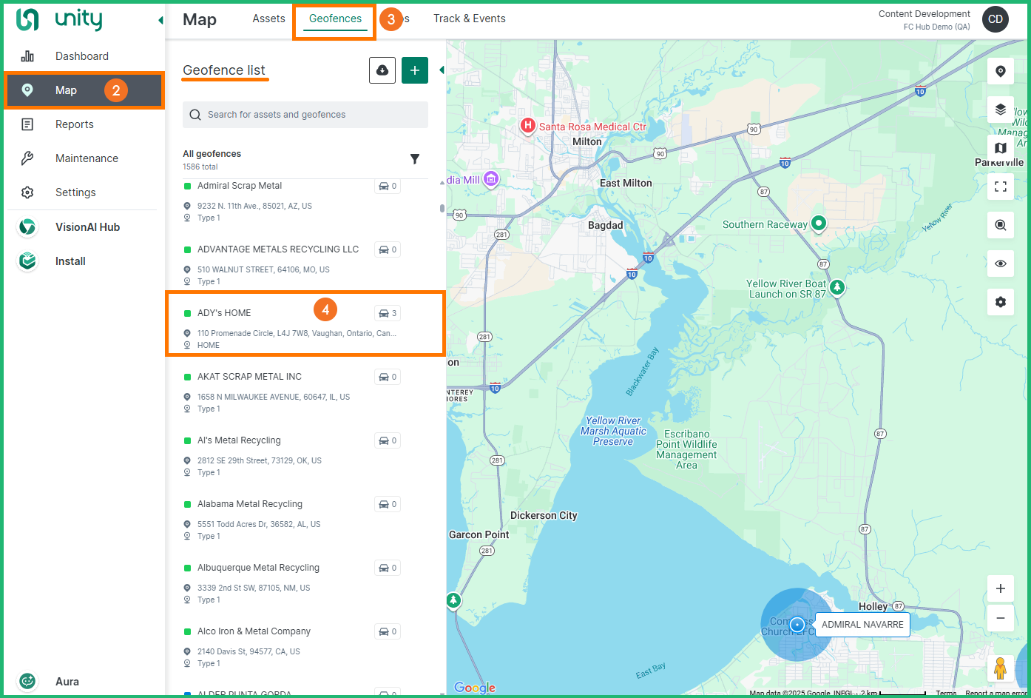
Task: Open CD user profile menu
Action: [995, 19]
